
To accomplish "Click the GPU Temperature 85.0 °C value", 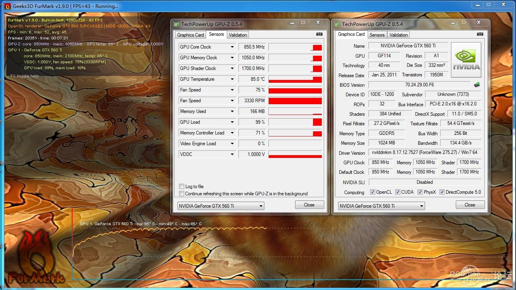I will point(252,79).
